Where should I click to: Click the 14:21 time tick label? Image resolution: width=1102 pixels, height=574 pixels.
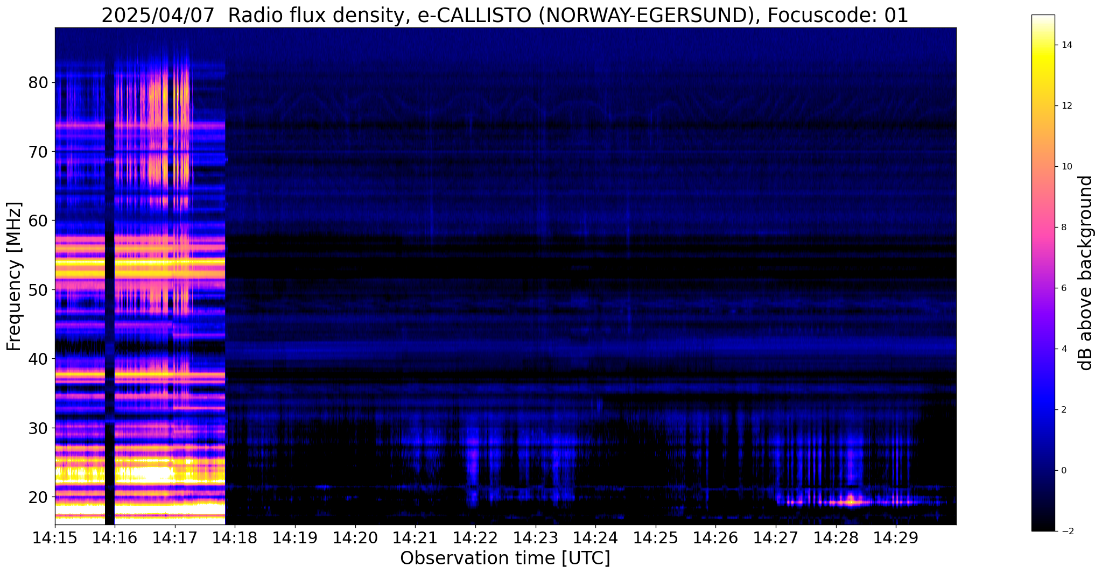(x=415, y=537)
